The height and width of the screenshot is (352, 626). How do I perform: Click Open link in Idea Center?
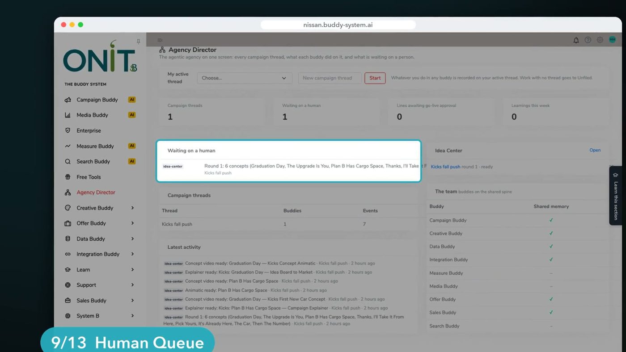pyautogui.click(x=595, y=150)
